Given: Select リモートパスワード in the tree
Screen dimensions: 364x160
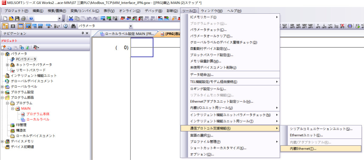Looking at the screenshot, I should (31, 70).
